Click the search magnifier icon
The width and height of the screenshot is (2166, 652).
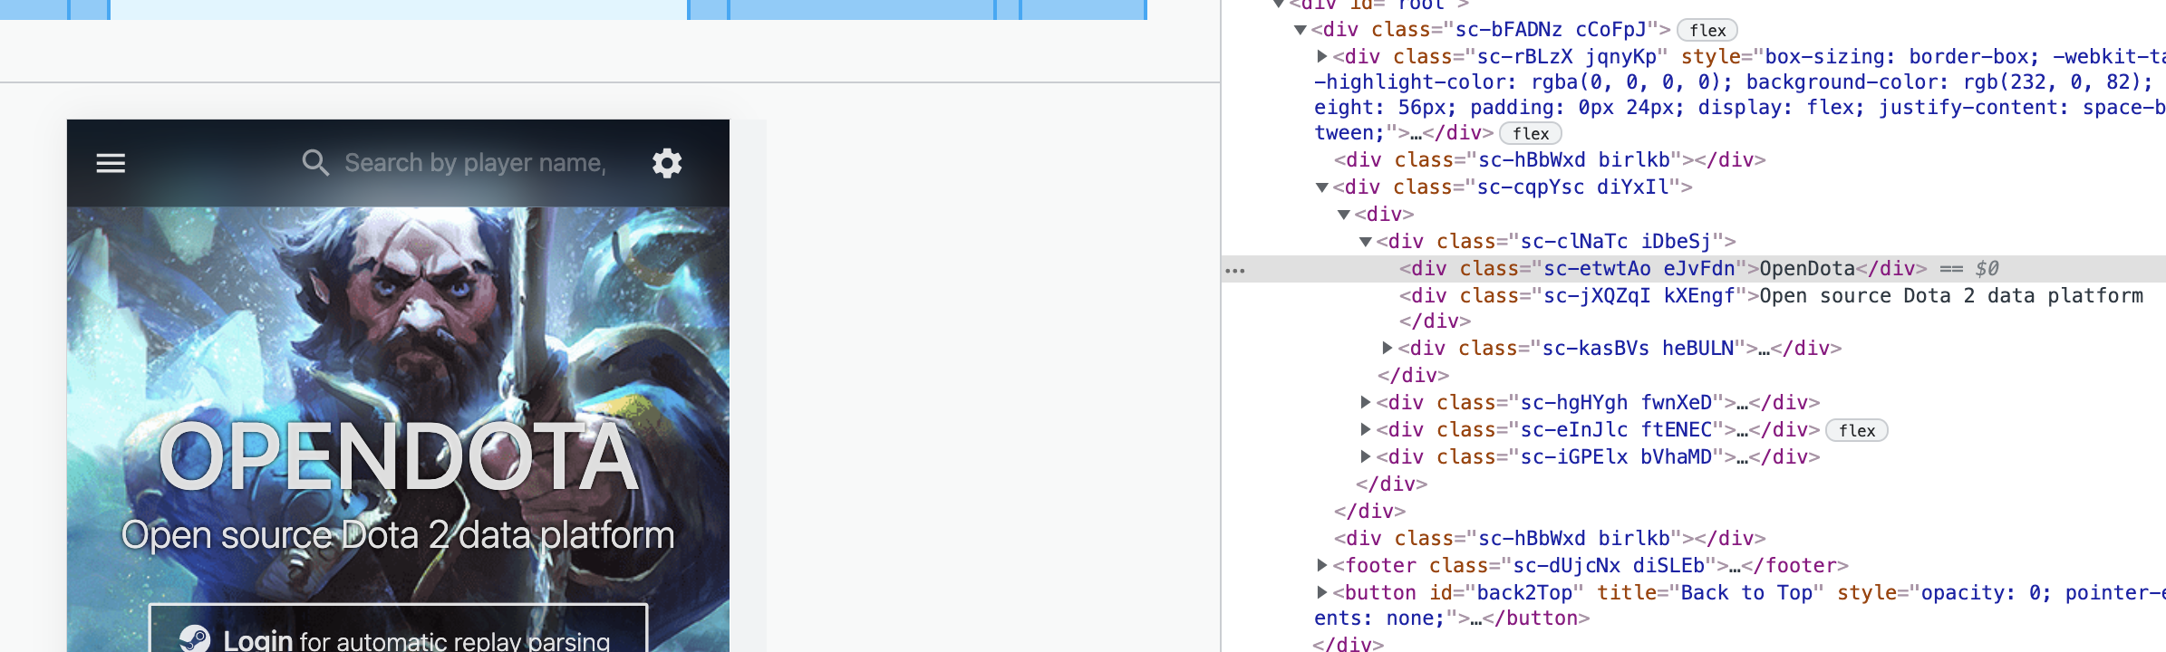pyautogui.click(x=315, y=163)
